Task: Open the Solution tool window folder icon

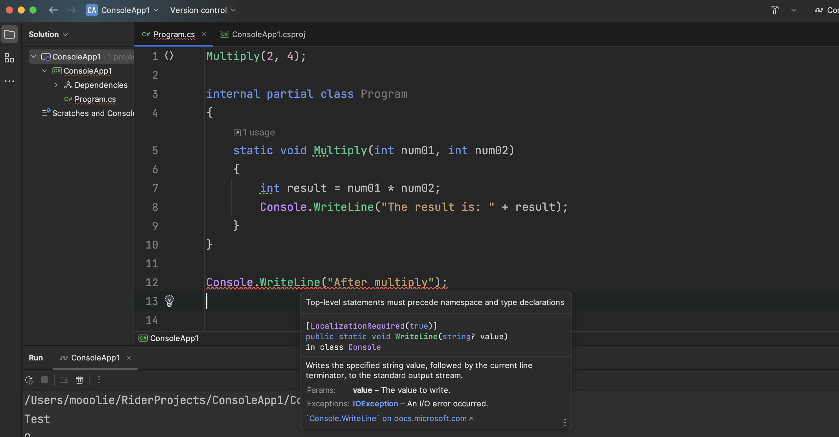Action: (x=9, y=34)
